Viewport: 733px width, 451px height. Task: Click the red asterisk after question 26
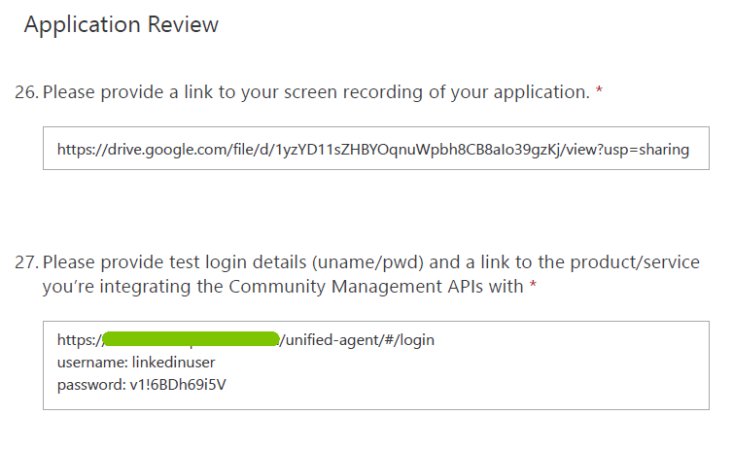599,91
